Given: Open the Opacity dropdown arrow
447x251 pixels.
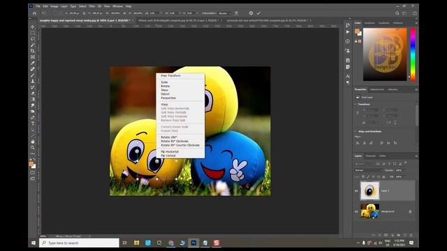Looking at the screenshot, I should 404,170.
